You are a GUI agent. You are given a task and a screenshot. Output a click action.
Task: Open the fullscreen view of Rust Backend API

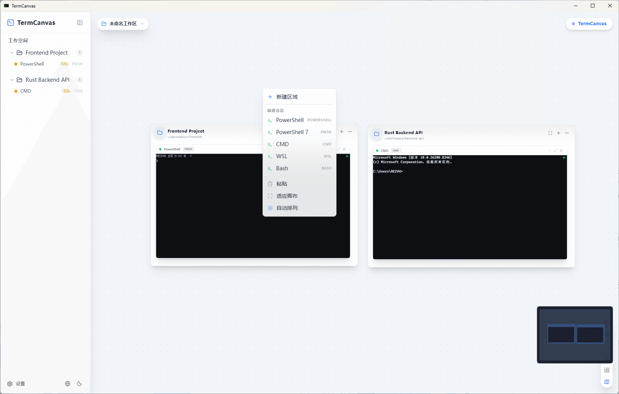click(550, 133)
